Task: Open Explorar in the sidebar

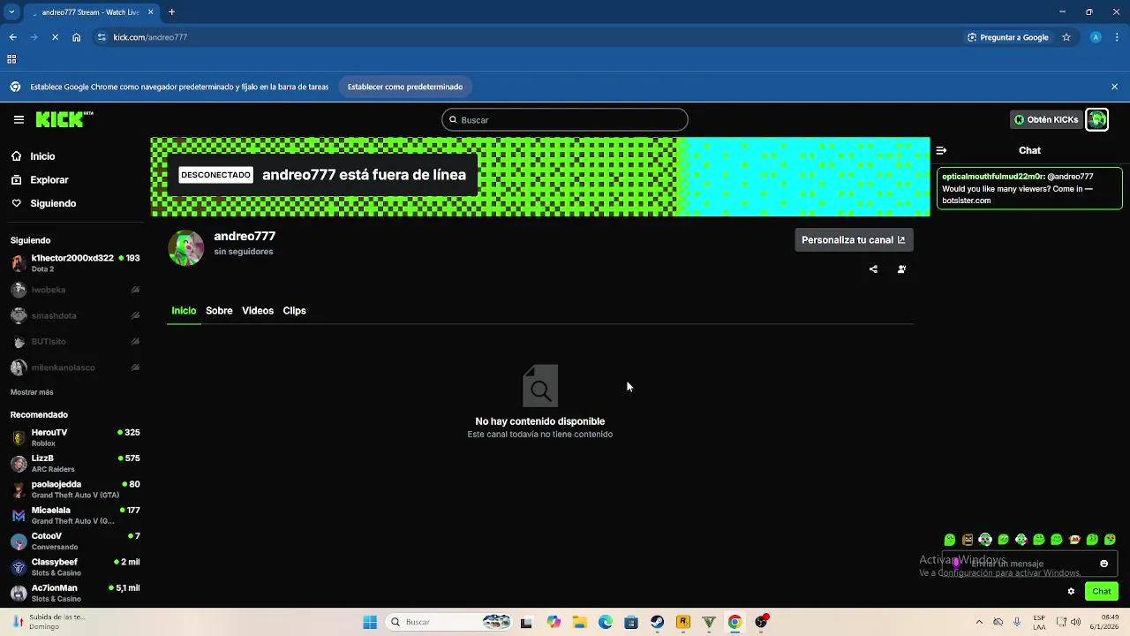Action: click(x=49, y=180)
